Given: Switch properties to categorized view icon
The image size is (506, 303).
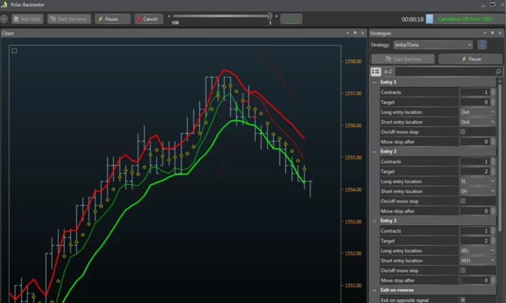Looking at the screenshot, I should click(376, 72).
